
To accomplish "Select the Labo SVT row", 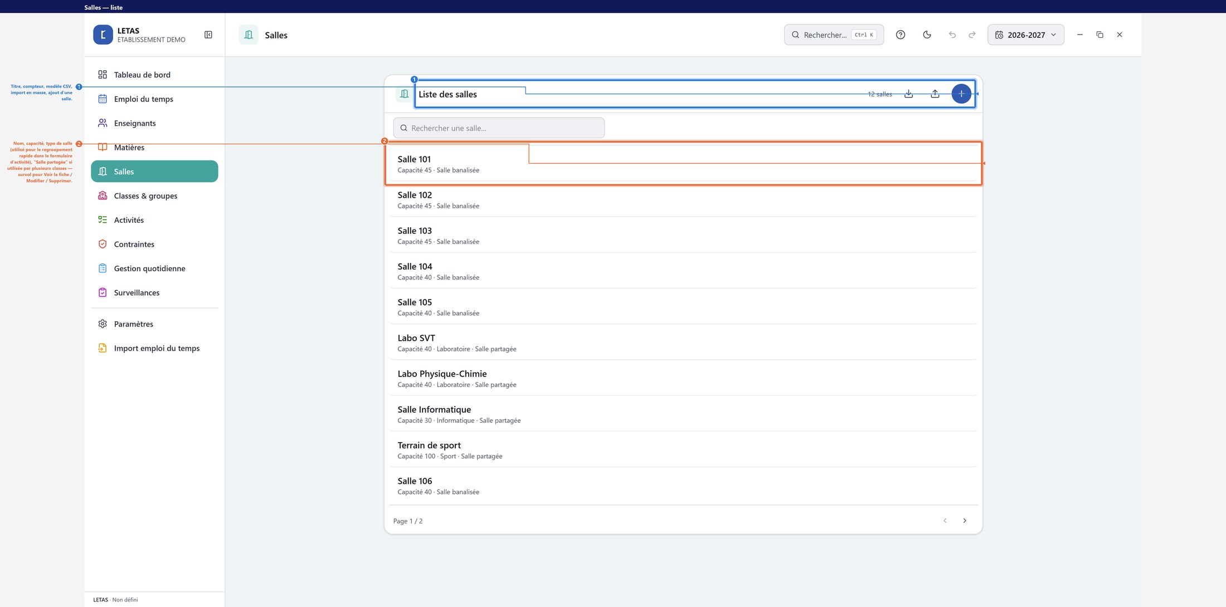I will (683, 342).
